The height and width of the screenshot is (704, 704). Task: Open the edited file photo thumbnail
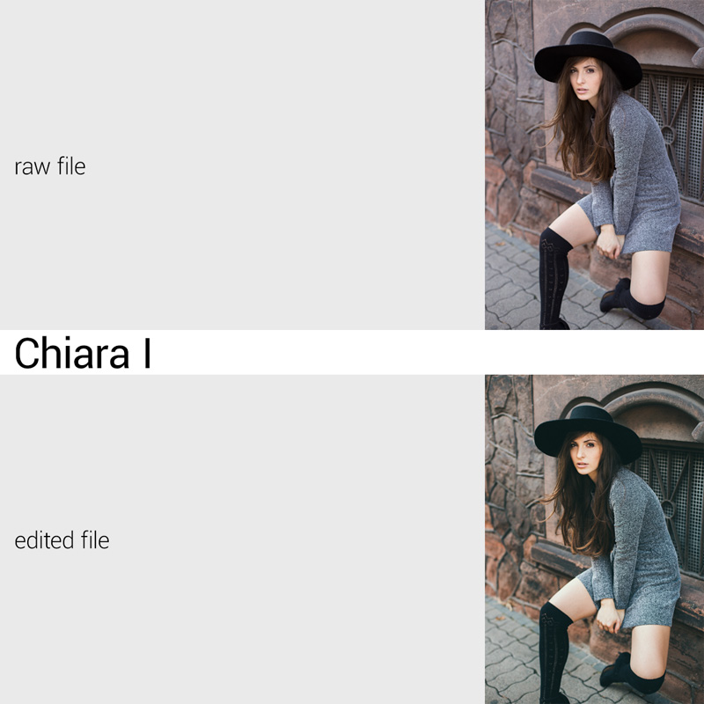(x=595, y=539)
